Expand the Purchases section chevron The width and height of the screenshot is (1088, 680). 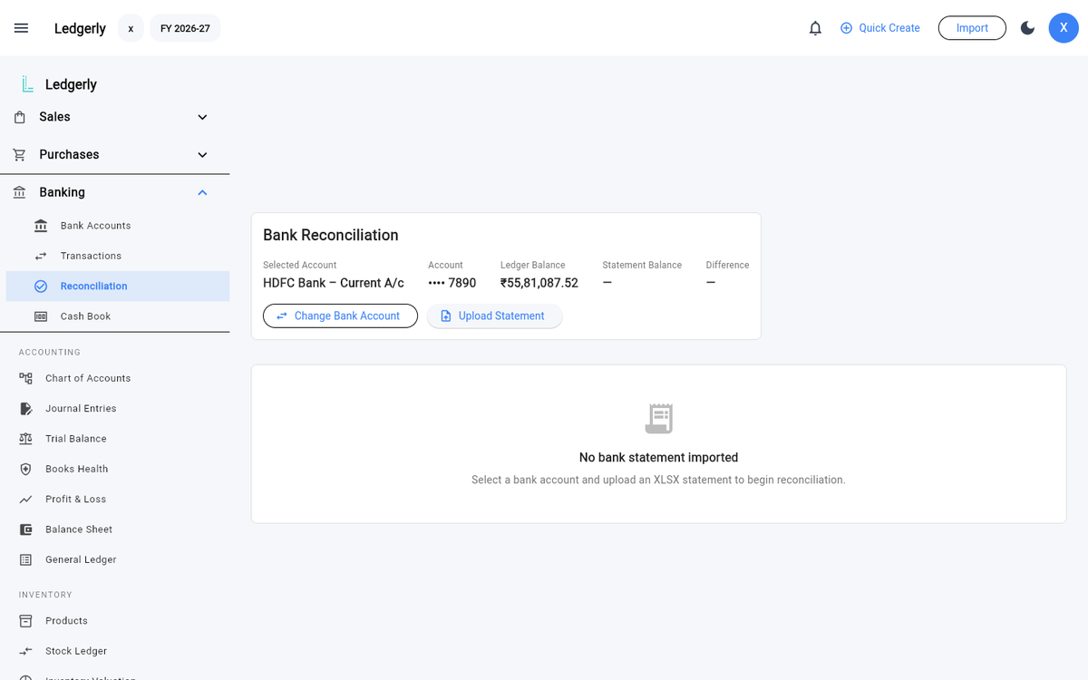202,155
